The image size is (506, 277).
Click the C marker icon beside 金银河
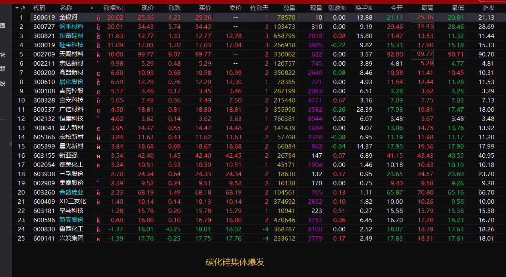[98, 18]
